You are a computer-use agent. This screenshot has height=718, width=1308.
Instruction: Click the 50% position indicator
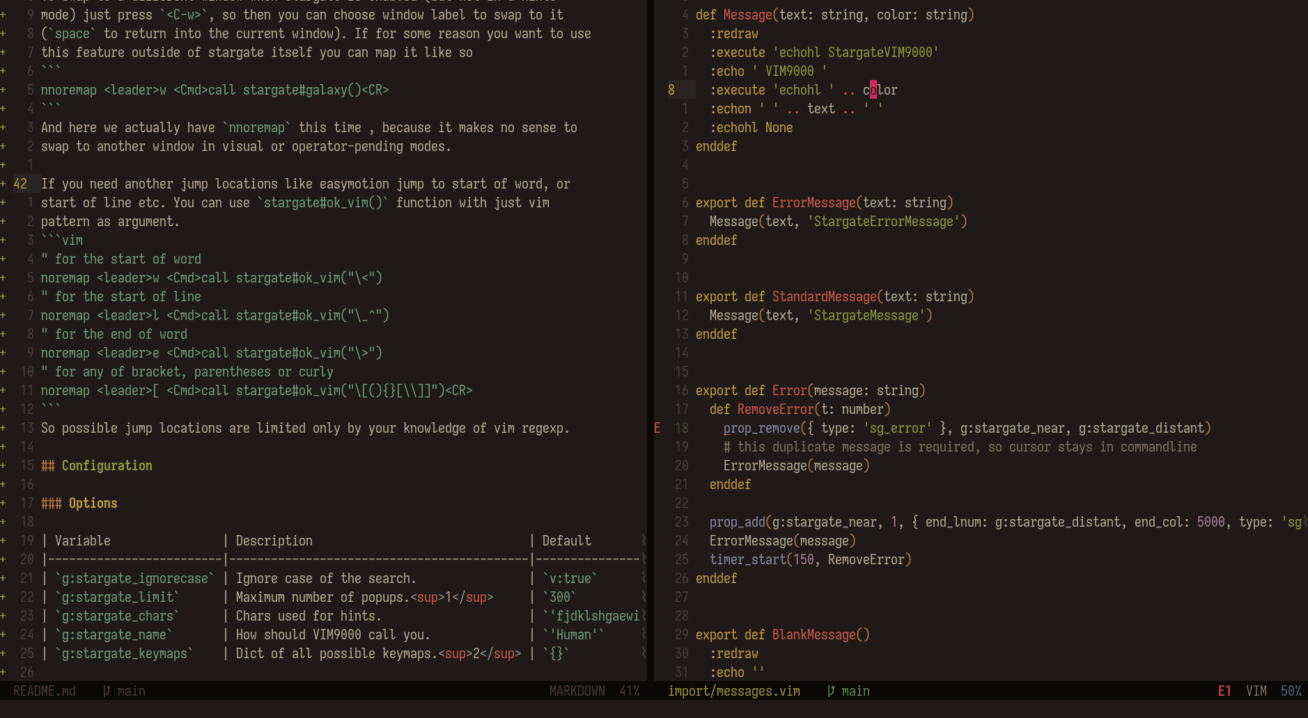point(1291,691)
